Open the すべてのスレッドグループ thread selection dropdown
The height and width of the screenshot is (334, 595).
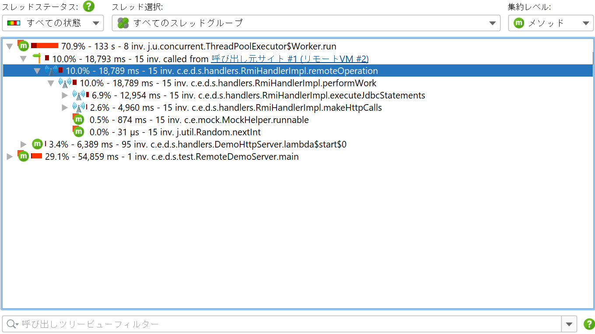(306, 23)
